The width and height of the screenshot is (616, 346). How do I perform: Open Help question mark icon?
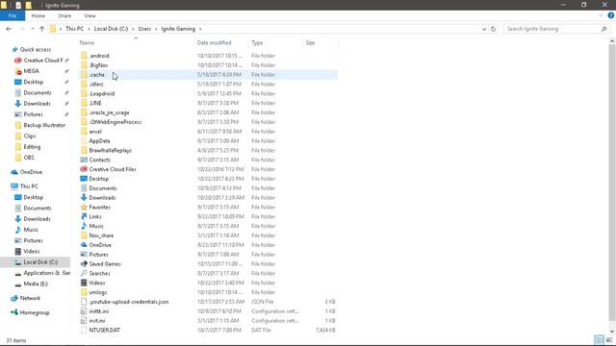coord(611,15)
